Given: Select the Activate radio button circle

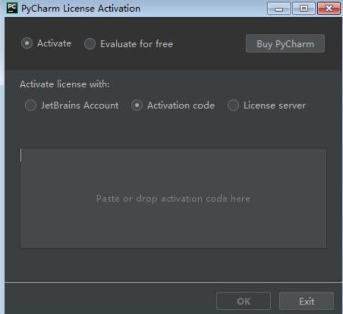Looking at the screenshot, I should (x=26, y=44).
